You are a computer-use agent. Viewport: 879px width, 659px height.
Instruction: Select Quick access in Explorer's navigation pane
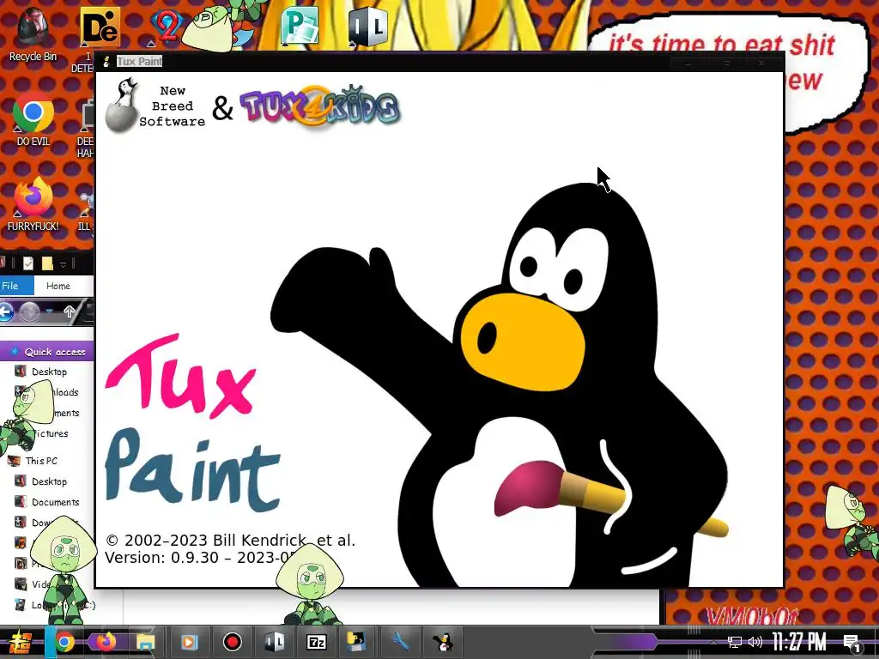[47, 352]
